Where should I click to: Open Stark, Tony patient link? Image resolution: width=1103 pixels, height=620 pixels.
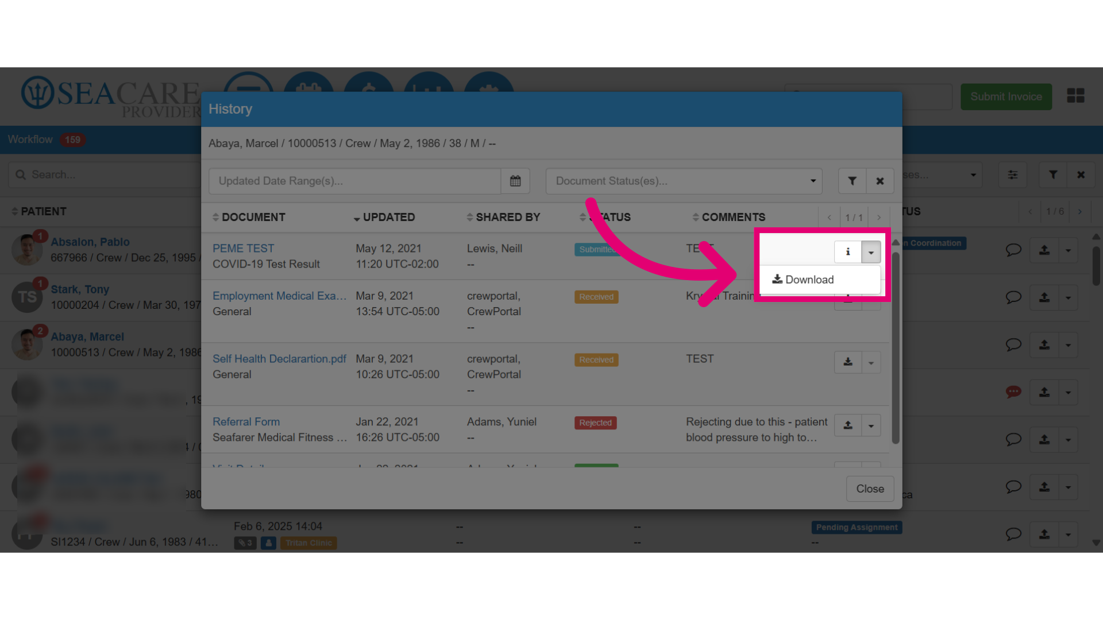pos(80,289)
